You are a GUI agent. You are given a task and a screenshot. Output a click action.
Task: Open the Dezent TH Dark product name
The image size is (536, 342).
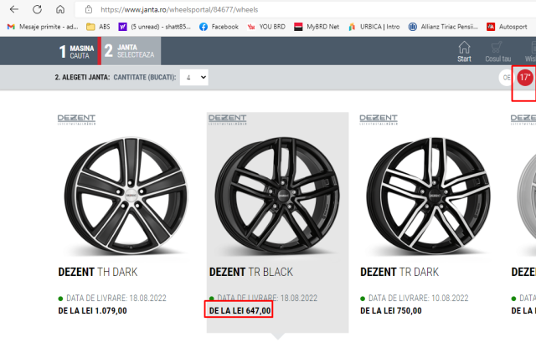(97, 272)
